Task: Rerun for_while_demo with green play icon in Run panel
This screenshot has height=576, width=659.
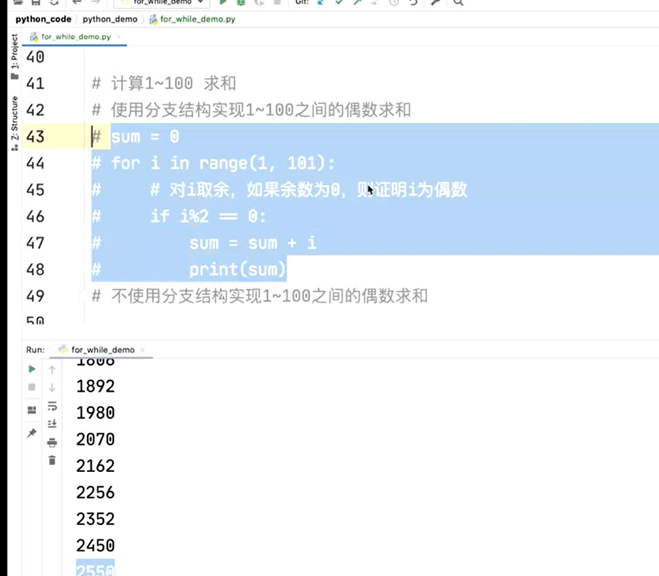Action: click(x=32, y=369)
